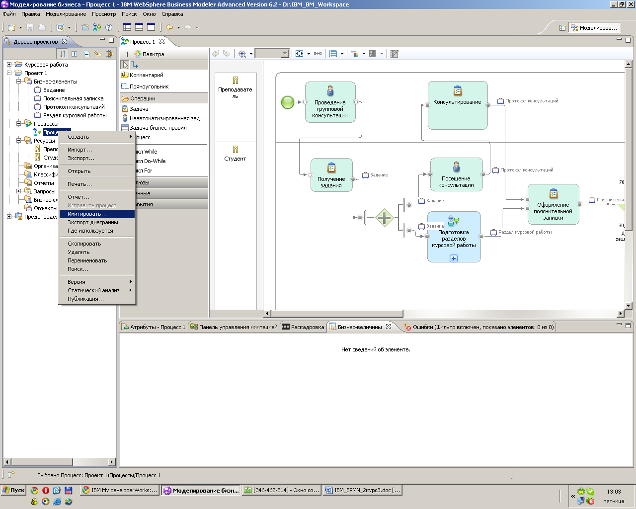Select the connection tool in palette

click(x=135, y=65)
